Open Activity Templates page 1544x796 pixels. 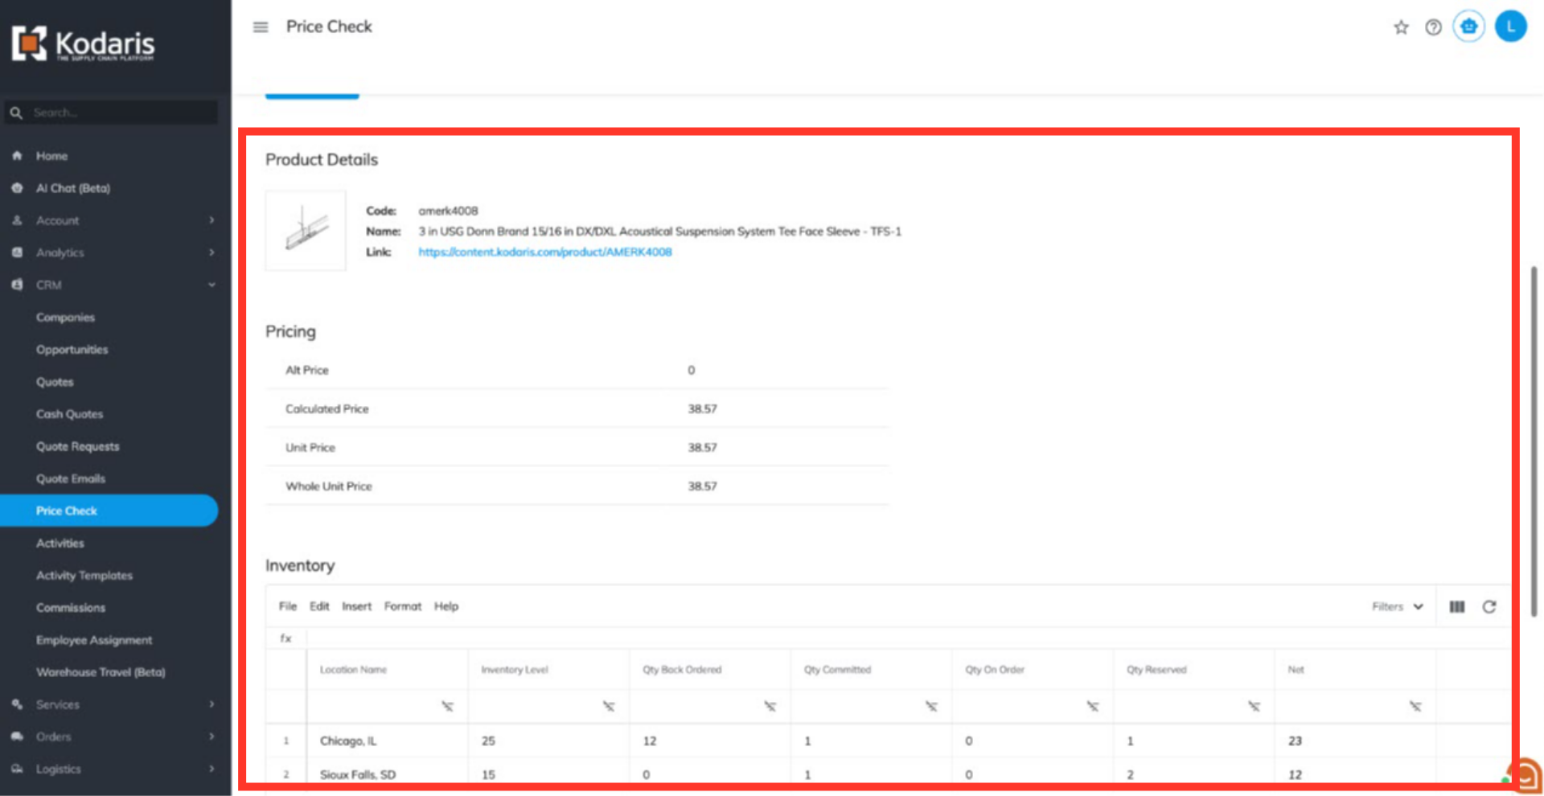pyautogui.click(x=84, y=575)
